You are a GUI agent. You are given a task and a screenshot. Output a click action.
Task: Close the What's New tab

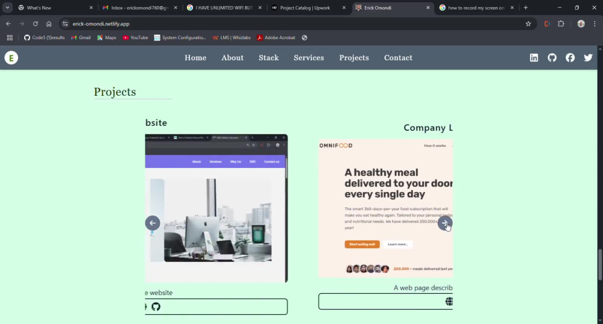click(x=91, y=8)
